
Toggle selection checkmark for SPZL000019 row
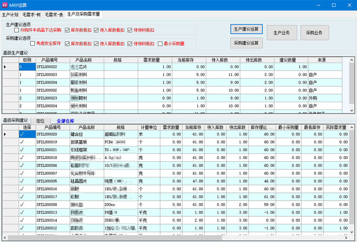tap(22, 142)
